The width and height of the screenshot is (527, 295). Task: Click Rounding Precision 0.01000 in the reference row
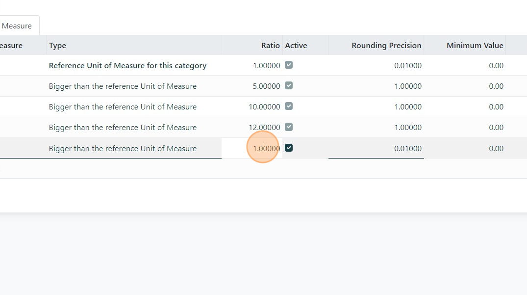pyautogui.click(x=407, y=66)
